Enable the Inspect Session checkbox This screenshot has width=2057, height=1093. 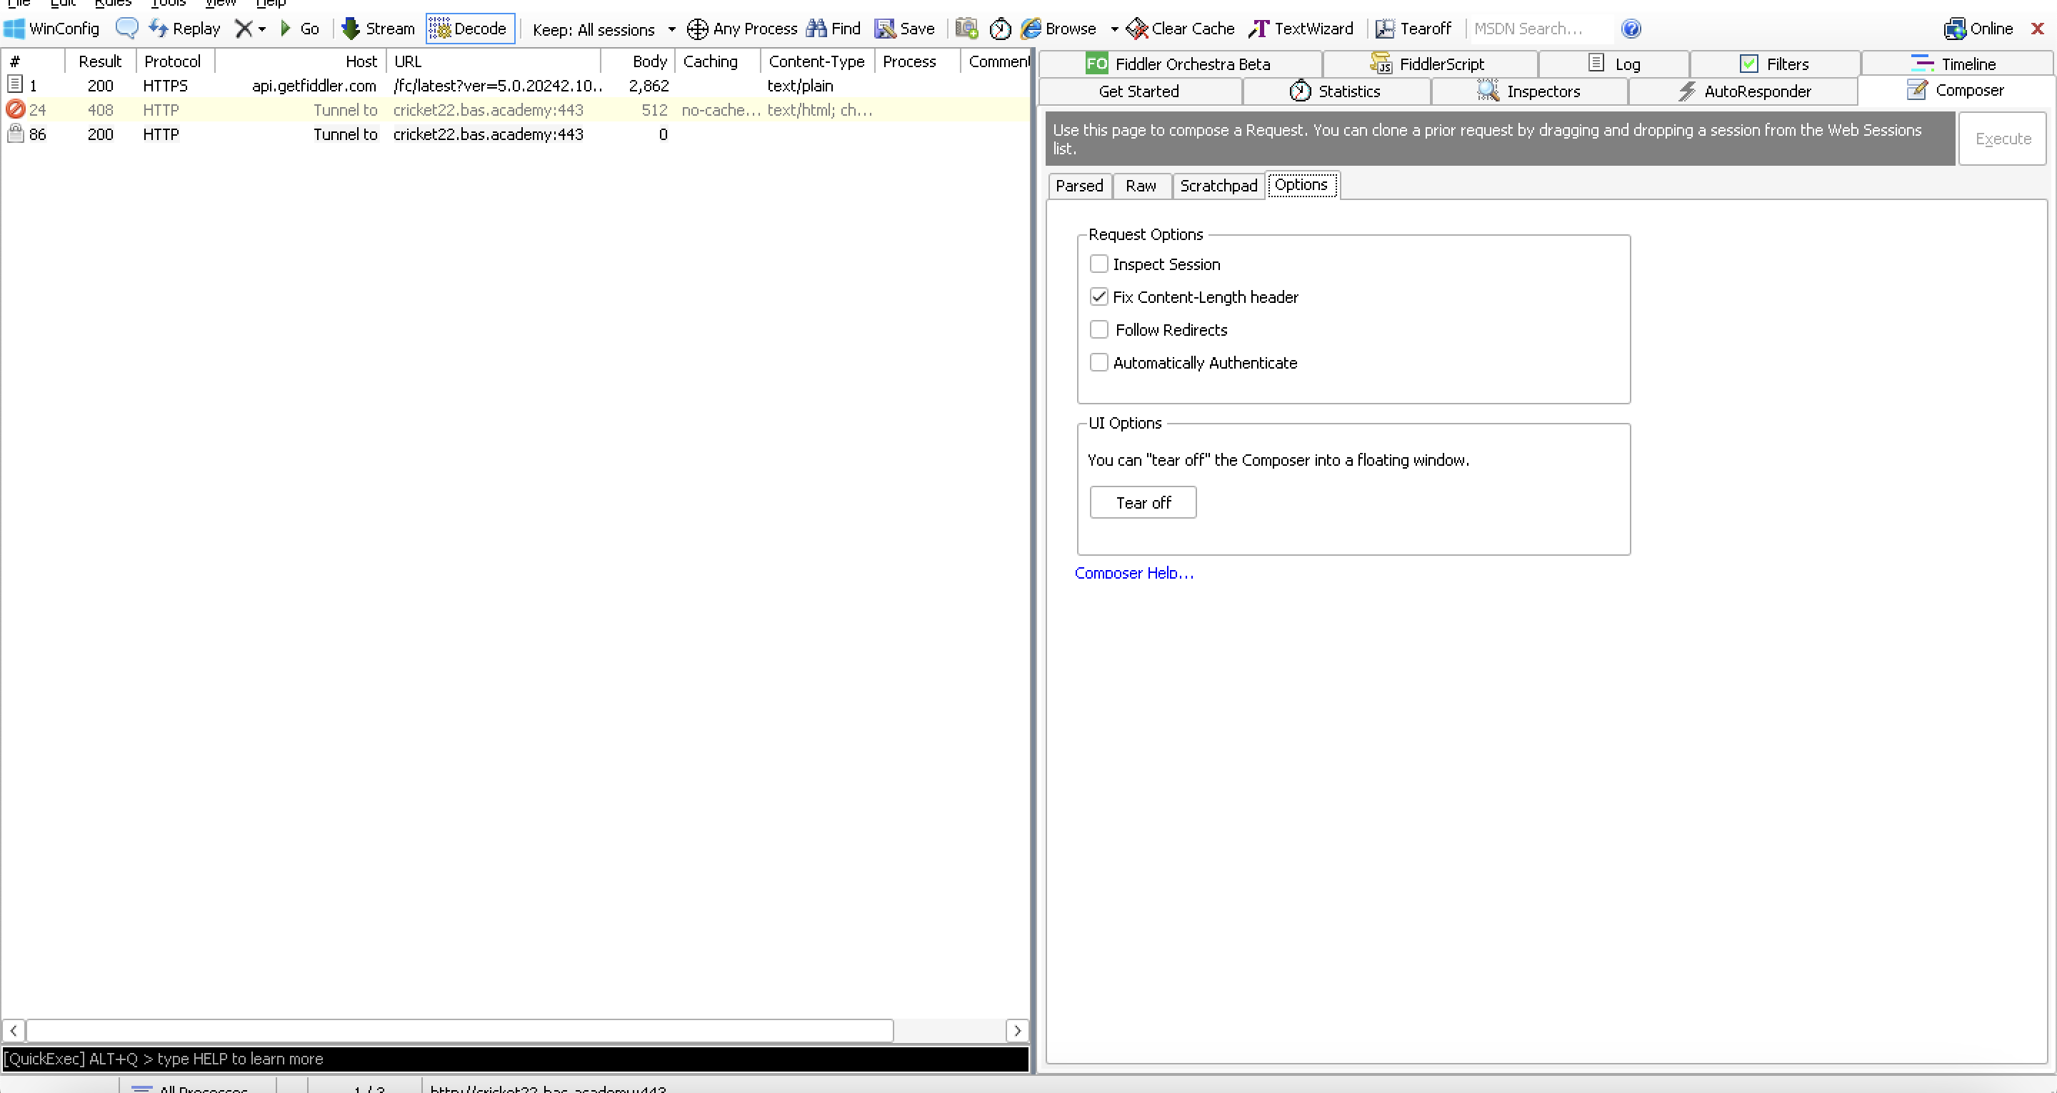[x=1098, y=264]
